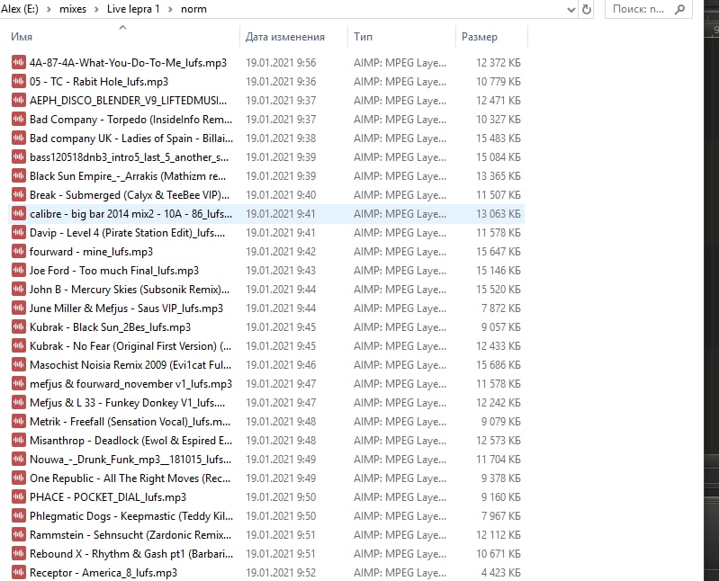Click date '19.01.2021 9:56' in first row
The width and height of the screenshot is (719, 581).
[281, 63]
